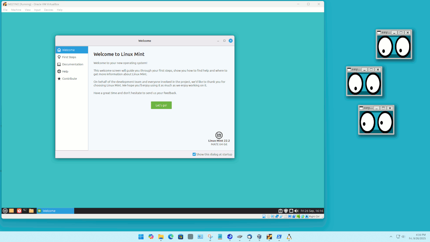430x242 pixels.
Task: Open the Help section in Welcome sidebar
Action: tap(72, 71)
